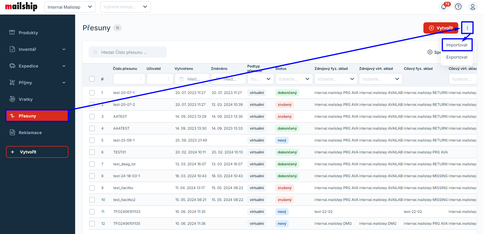Choose Importovat from the menu
The height and width of the screenshot is (234, 483).
pyautogui.click(x=457, y=45)
